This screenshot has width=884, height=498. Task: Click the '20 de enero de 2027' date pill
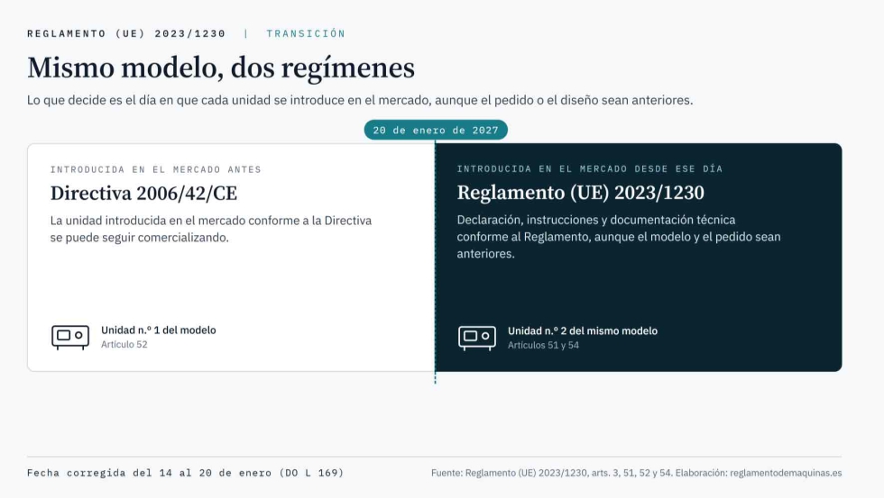point(436,130)
